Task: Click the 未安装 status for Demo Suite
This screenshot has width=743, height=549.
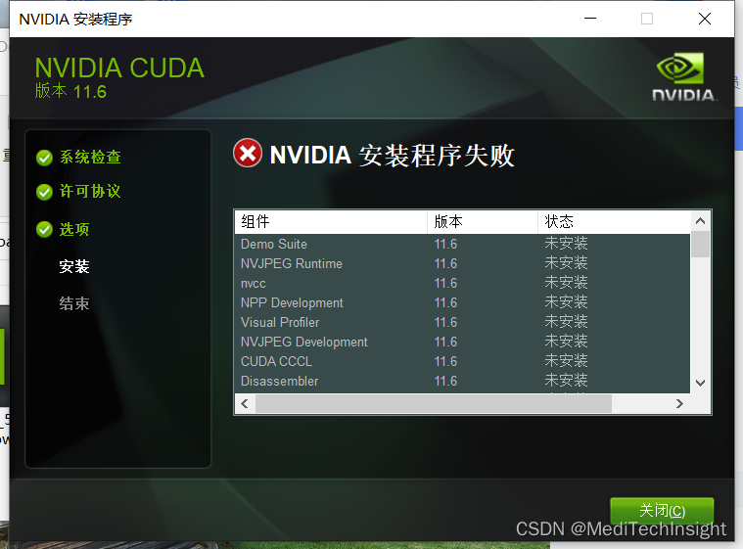Action: click(x=566, y=244)
